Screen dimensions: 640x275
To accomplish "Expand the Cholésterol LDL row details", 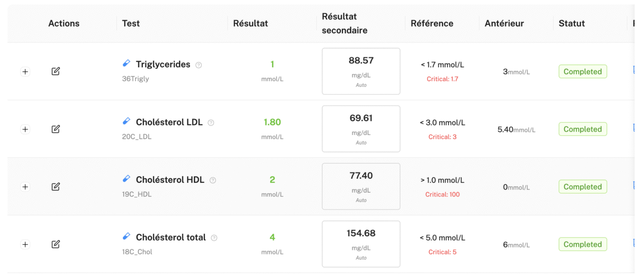I will tap(25, 129).
